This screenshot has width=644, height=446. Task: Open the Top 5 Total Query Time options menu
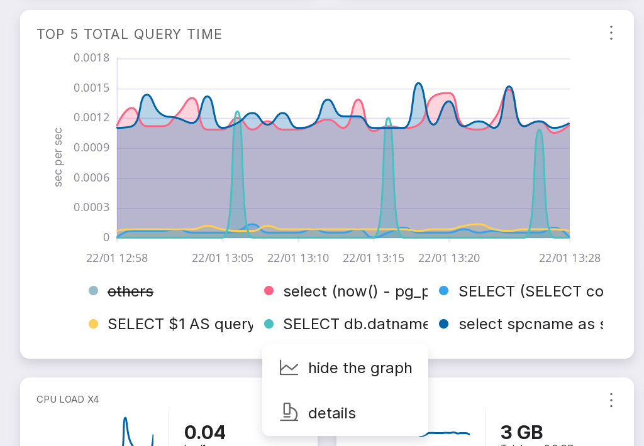611,33
